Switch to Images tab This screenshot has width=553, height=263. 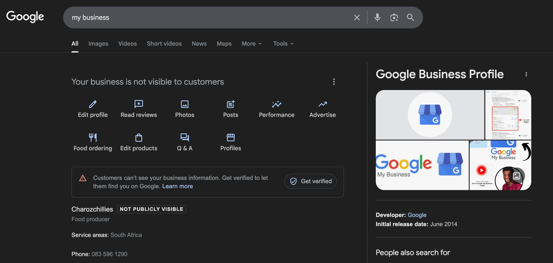(98, 44)
